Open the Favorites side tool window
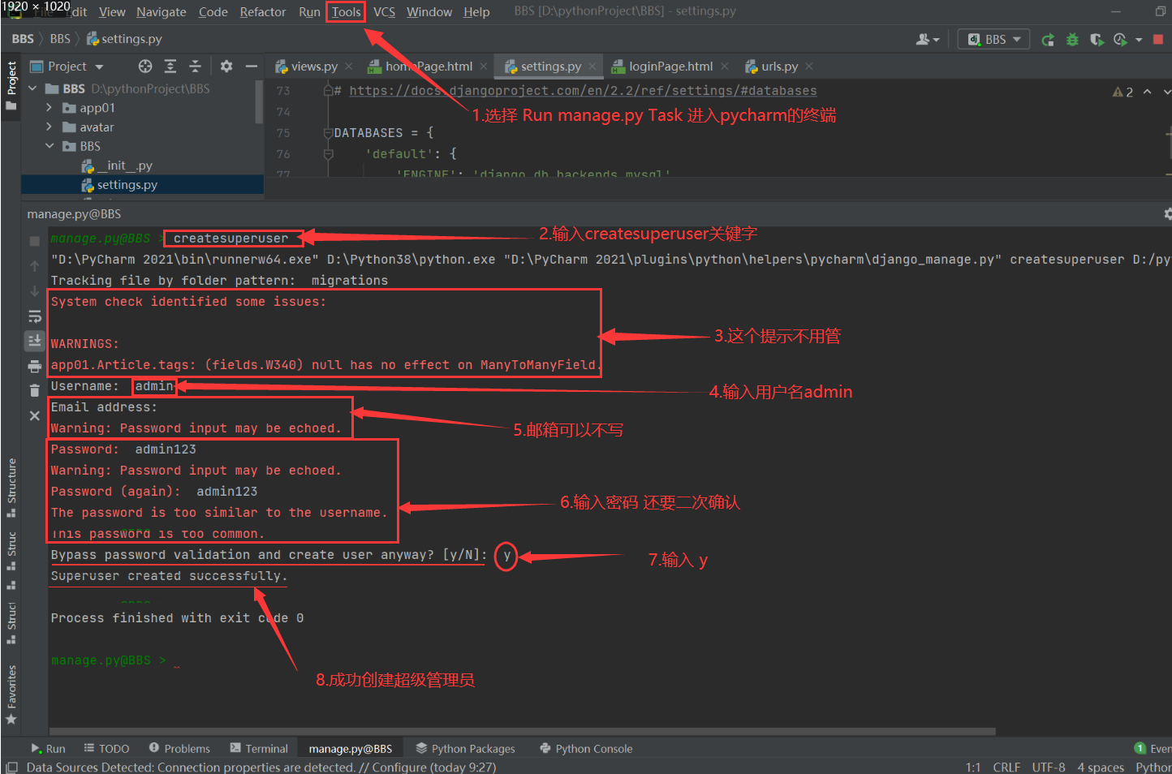Viewport: 1172px width, 774px height. coord(11,695)
